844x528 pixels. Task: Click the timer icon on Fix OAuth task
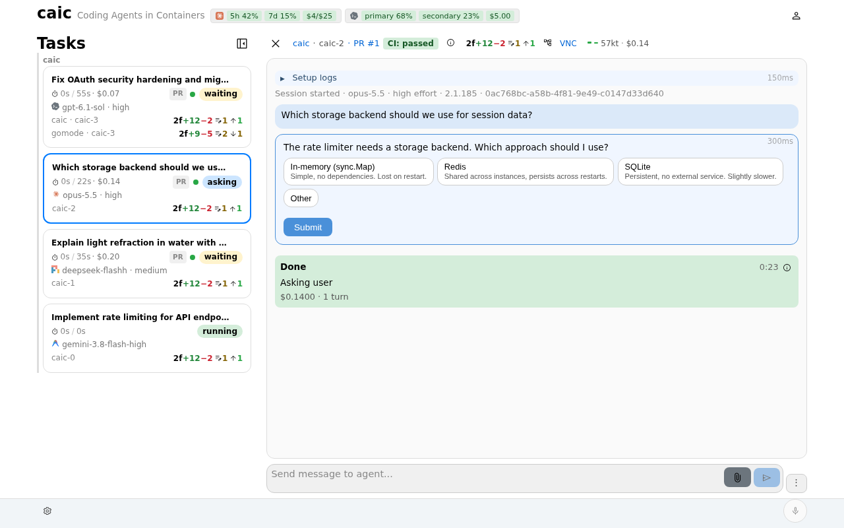[55, 94]
